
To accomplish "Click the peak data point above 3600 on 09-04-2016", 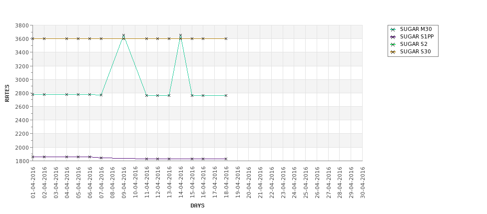I will (x=123, y=35).
